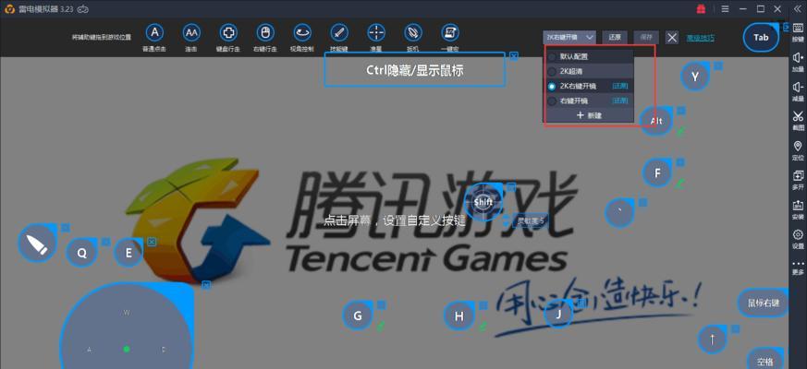Select the Tab key mapping
807x369 pixels.
(x=761, y=37)
